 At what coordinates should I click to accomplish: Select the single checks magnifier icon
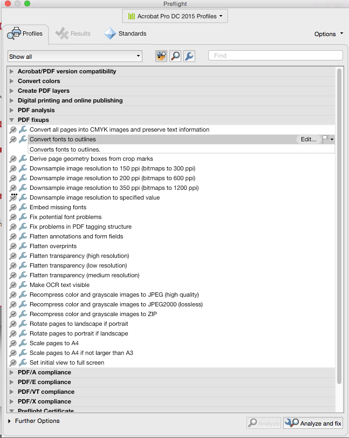175,56
